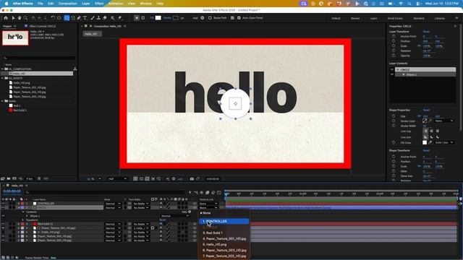
Task: Click the Fill Color stopwatch icon
Action: click(x=394, y=142)
